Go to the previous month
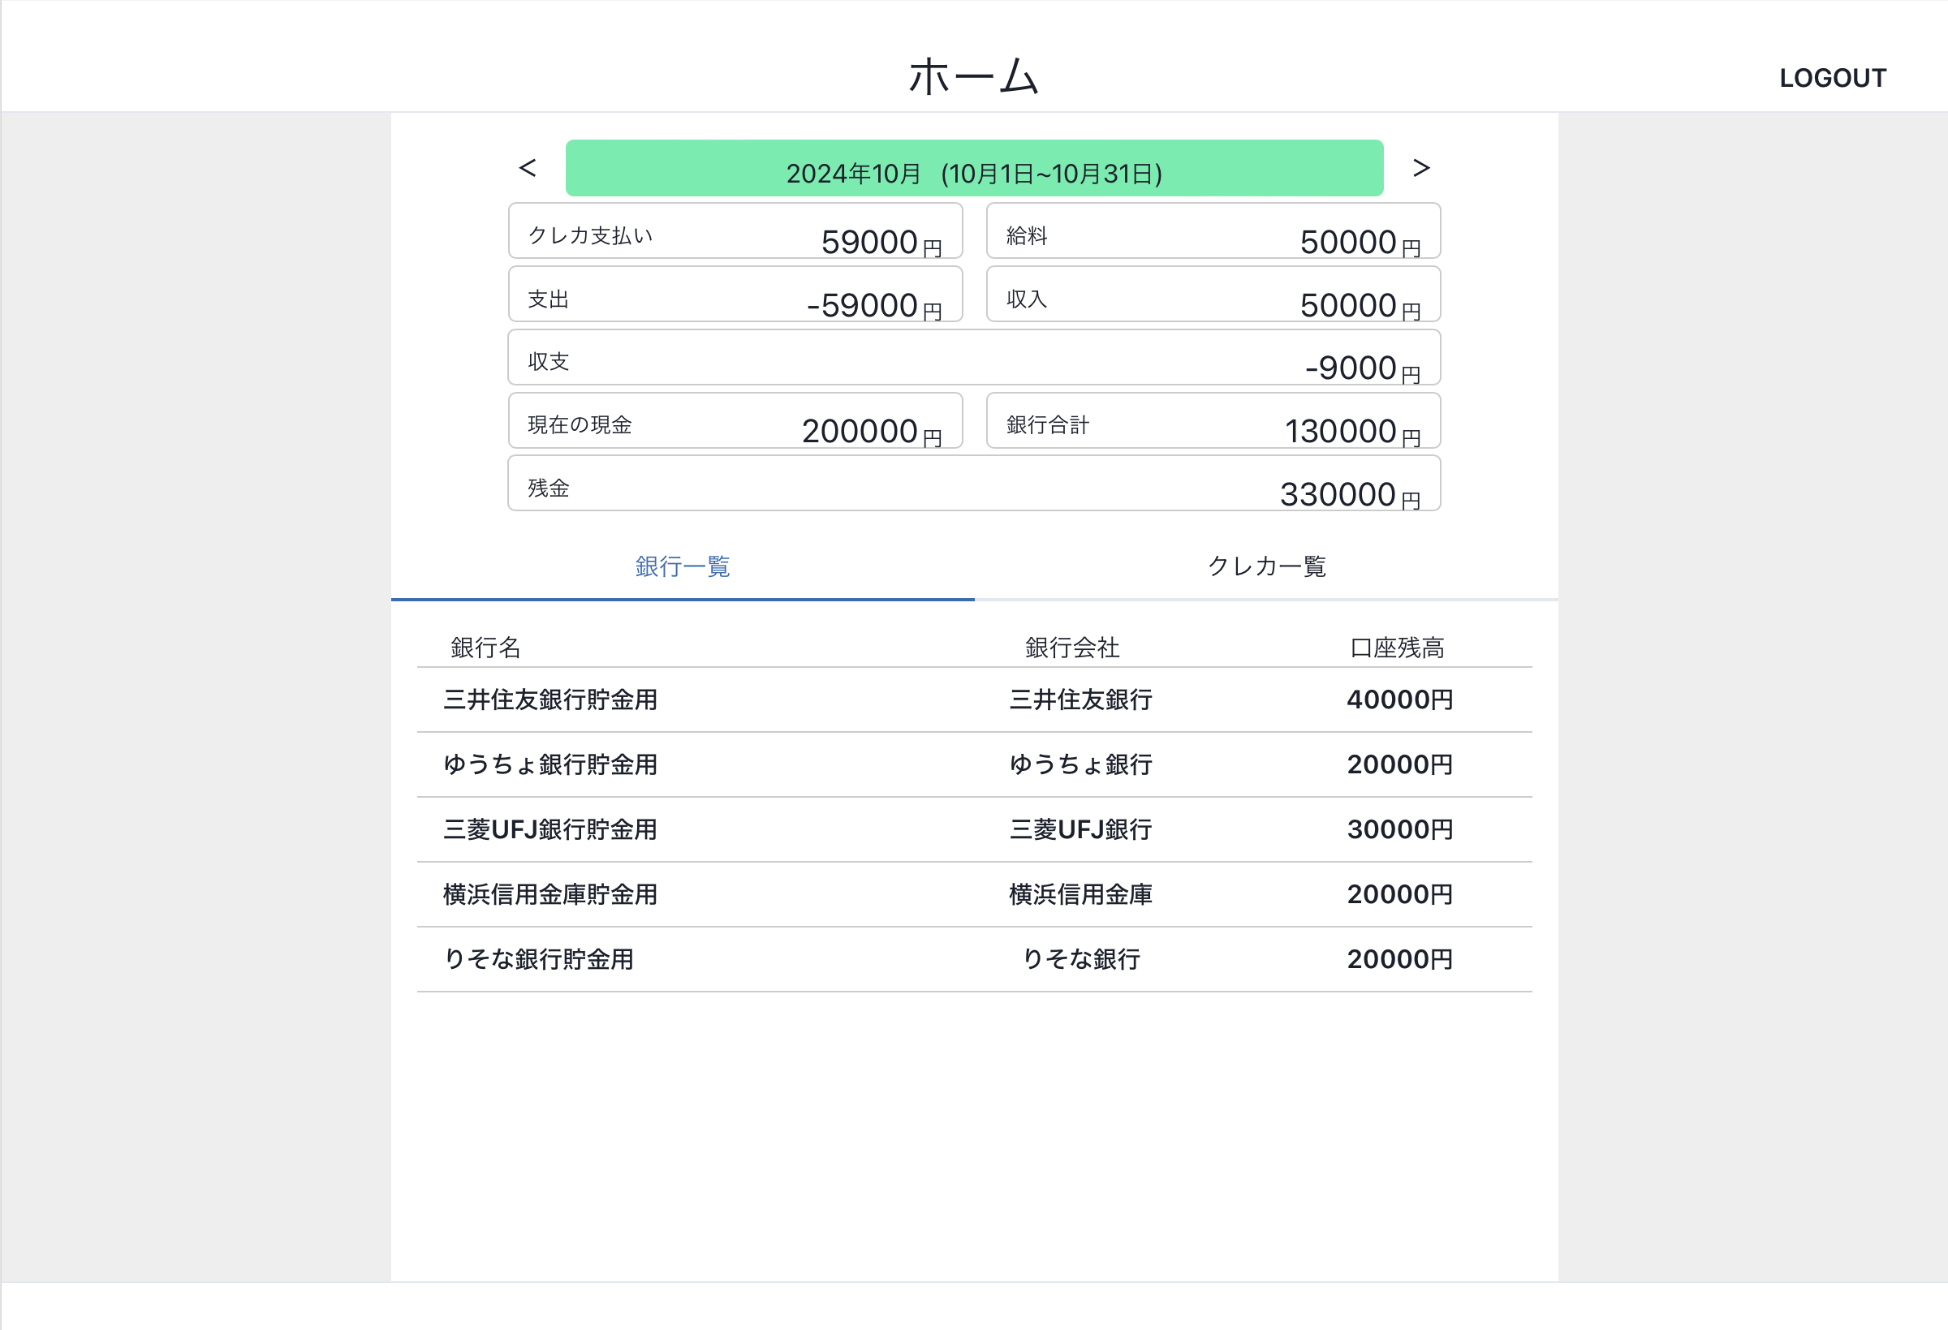Screen dimensions: 1948x1330 pyautogui.click(x=528, y=168)
